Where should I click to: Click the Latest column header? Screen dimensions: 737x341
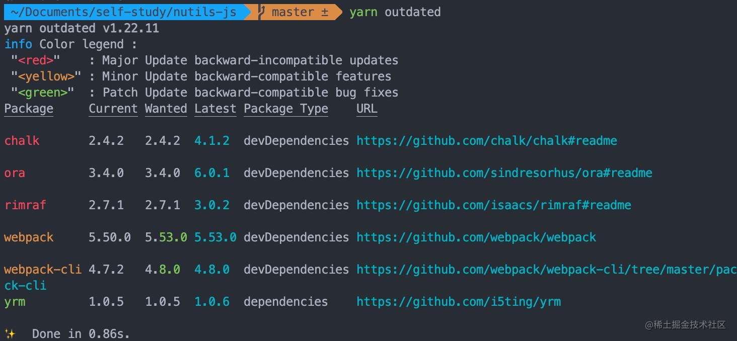(x=215, y=108)
